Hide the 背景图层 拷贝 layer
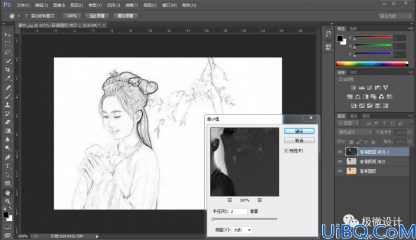The width and height of the screenshot is (416, 240). tap(340, 162)
